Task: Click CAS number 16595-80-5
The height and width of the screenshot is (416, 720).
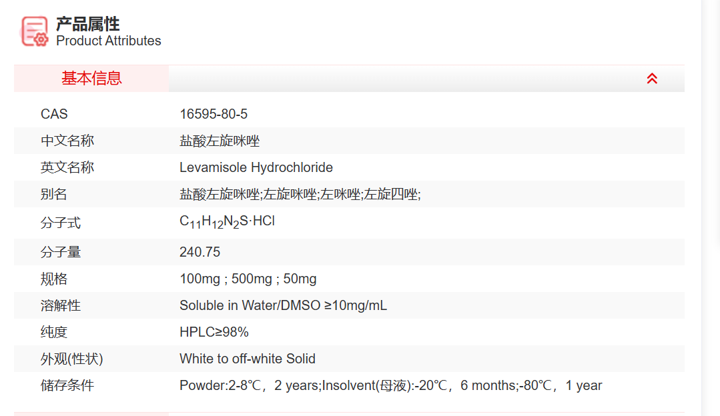Action: (214, 114)
